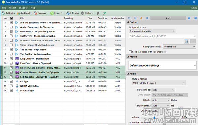Check the Mamas & The Papas row checkbox
The image size is (198, 125).
click(x=11, y=40)
